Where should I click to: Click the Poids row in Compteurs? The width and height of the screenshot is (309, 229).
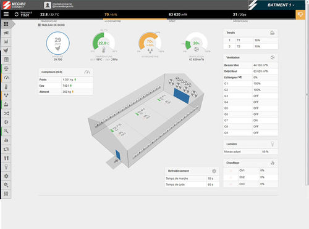click(66, 79)
